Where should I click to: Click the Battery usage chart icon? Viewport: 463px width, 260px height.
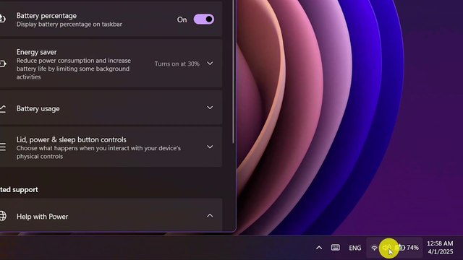pos(3,108)
